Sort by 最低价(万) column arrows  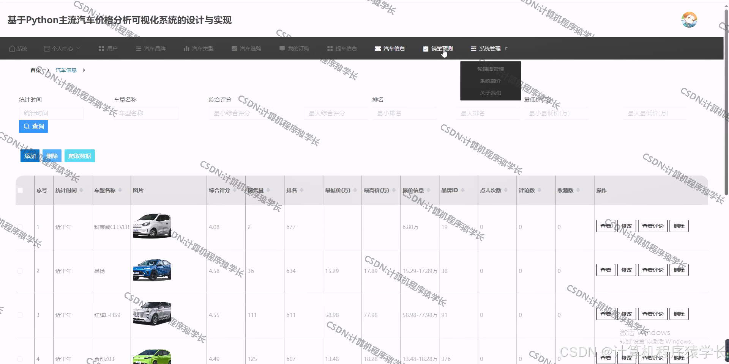coord(355,190)
